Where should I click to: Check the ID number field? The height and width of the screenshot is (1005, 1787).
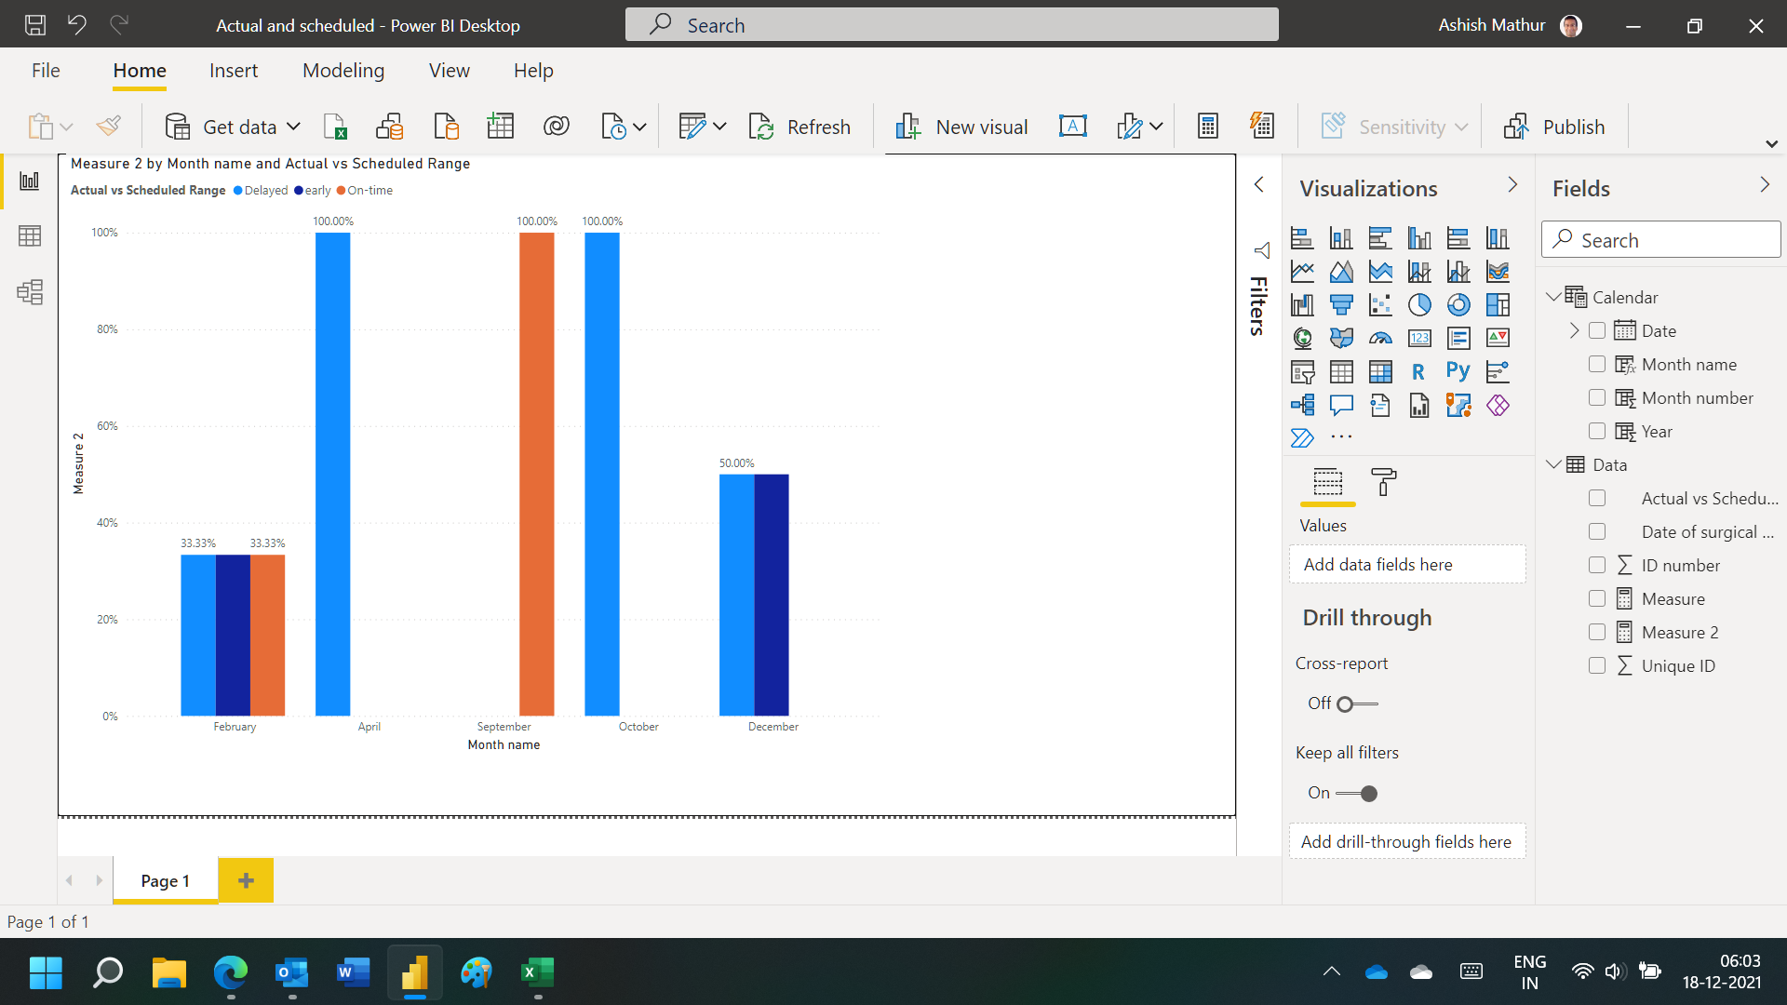click(x=1597, y=565)
